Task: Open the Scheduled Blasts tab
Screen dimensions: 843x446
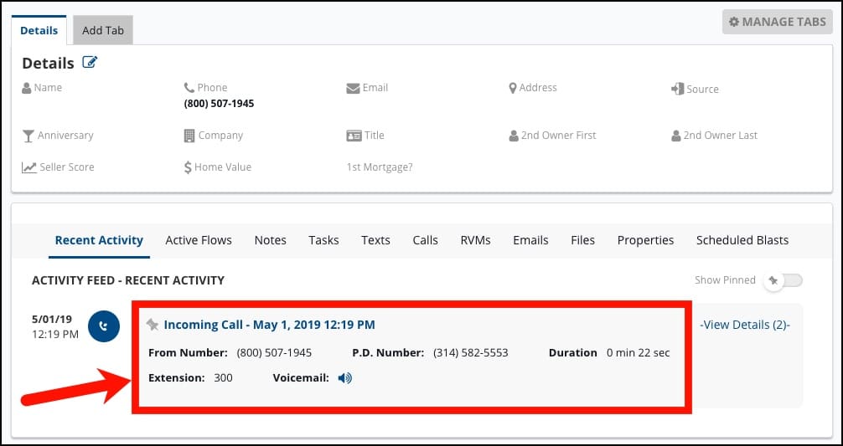Action: (742, 240)
